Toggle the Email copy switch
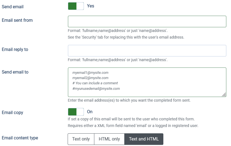 [x=76, y=112]
